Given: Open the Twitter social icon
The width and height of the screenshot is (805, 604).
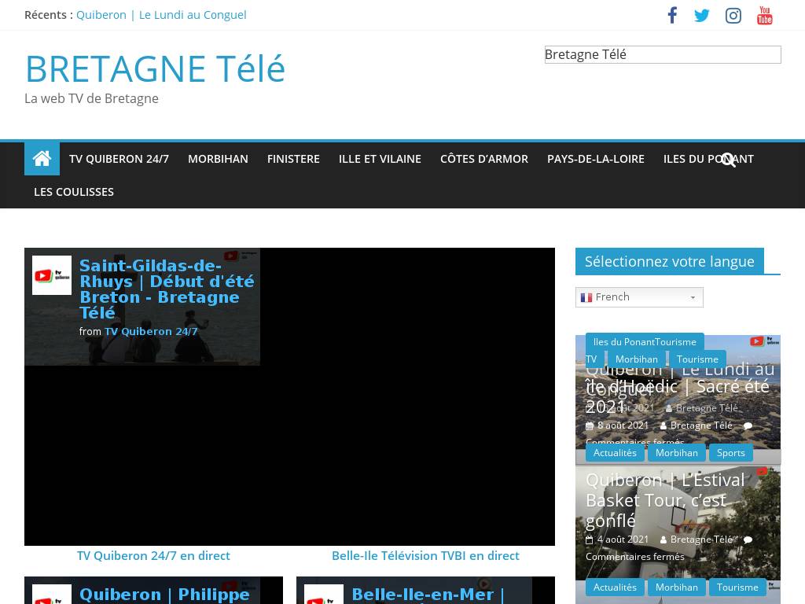Looking at the screenshot, I should [702, 16].
